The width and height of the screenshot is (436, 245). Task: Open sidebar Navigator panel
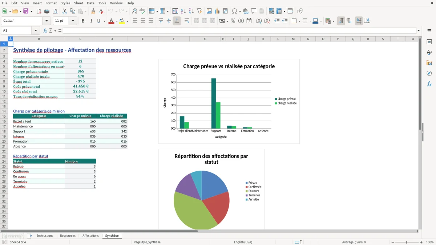[429, 74]
